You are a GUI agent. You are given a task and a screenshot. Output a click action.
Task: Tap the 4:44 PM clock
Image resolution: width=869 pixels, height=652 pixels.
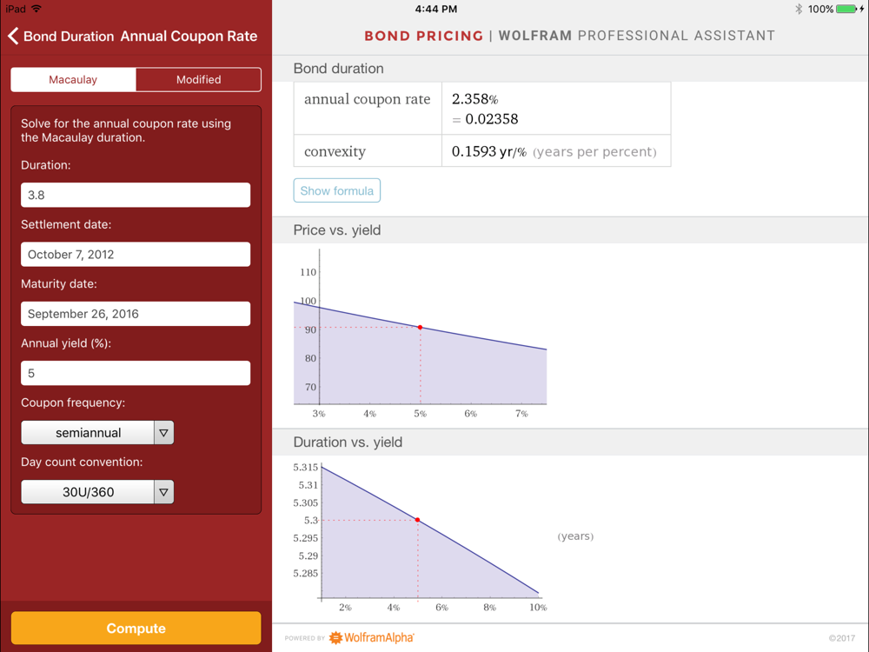(x=436, y=9)
